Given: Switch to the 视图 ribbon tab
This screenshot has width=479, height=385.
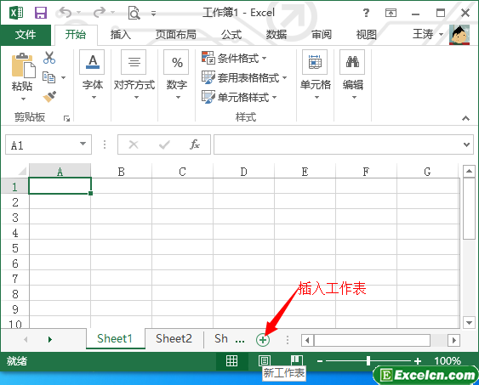Looking at the screenshot, I should coord(367,35).
